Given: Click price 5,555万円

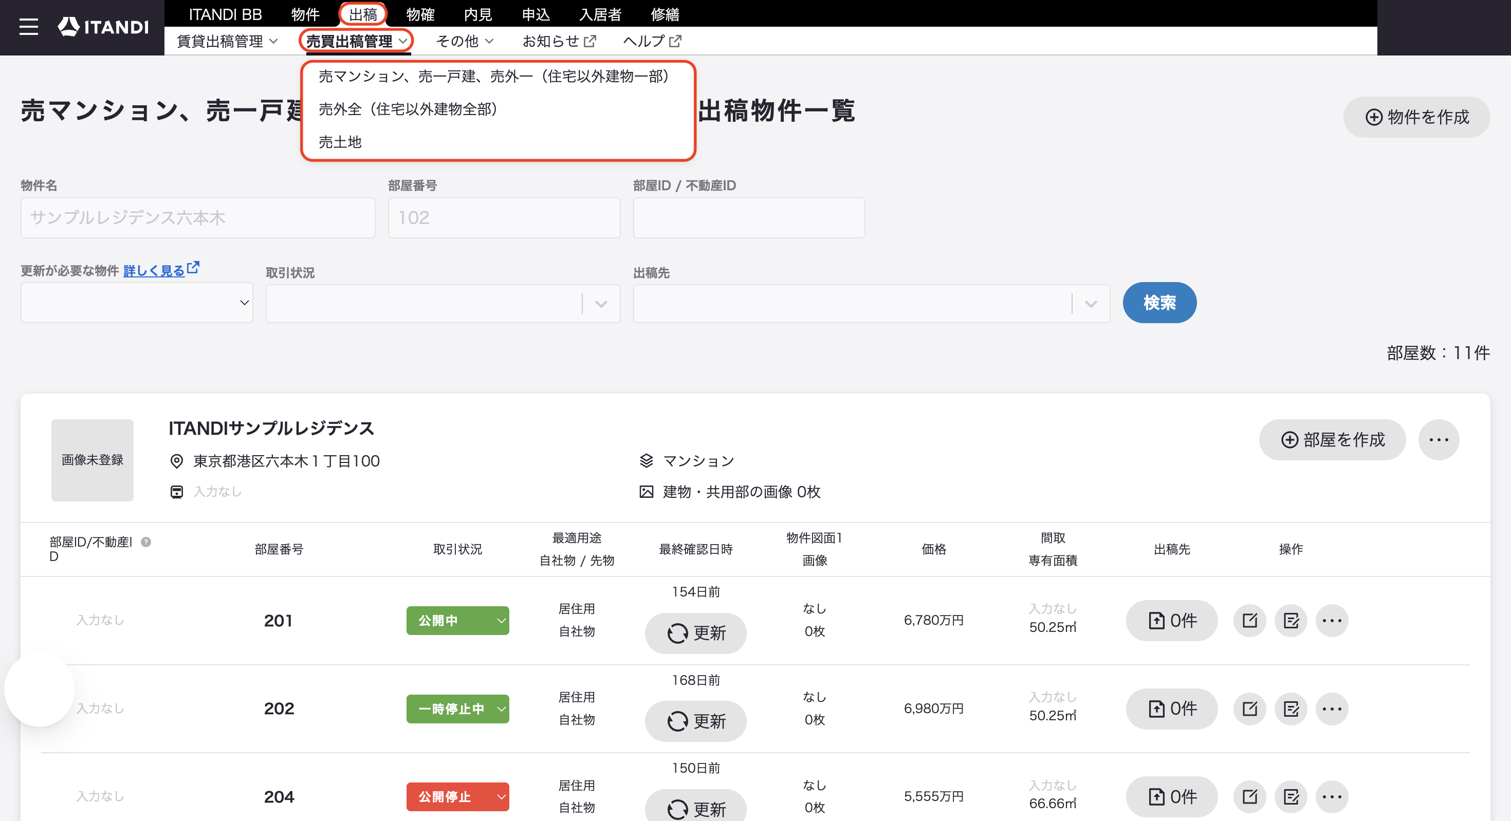Looking at the screenshot, I should 933,796.
